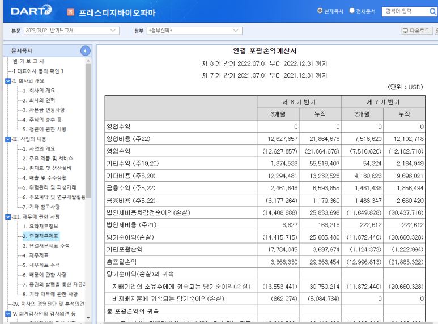Screen dimensions: 438x324
Task: Open the 본문 report date dropdown
Action: pos(71,31)
